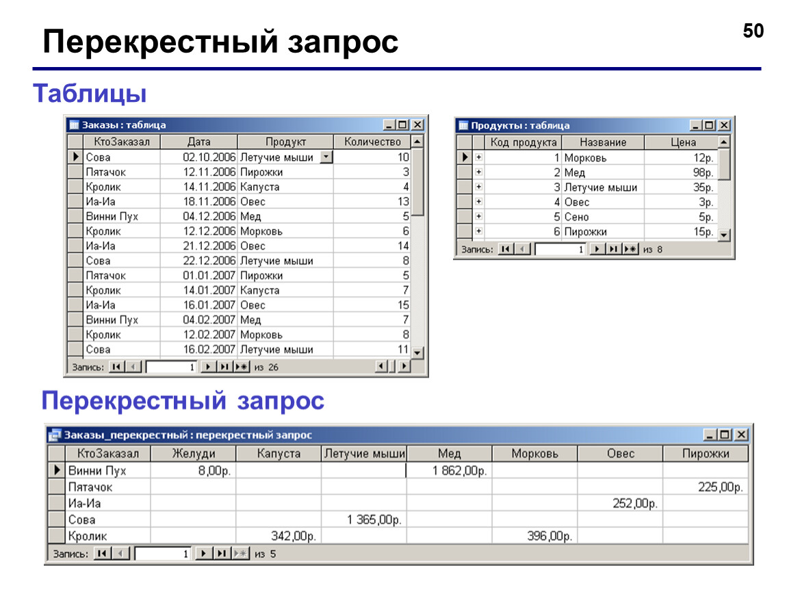Go to next record in Заказы table
This screenshot has height=591, width=787.
207,367
